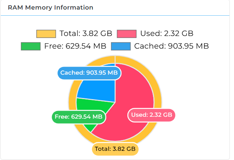Click the yellow Total legend color swatch
234x160 pixels.
(46, 34)
